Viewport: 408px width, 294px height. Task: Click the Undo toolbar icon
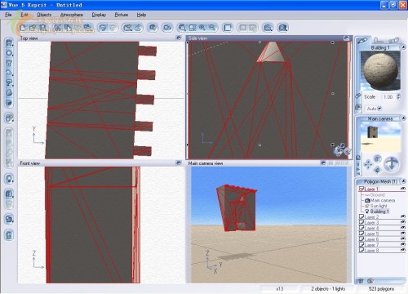coord(103,28)
